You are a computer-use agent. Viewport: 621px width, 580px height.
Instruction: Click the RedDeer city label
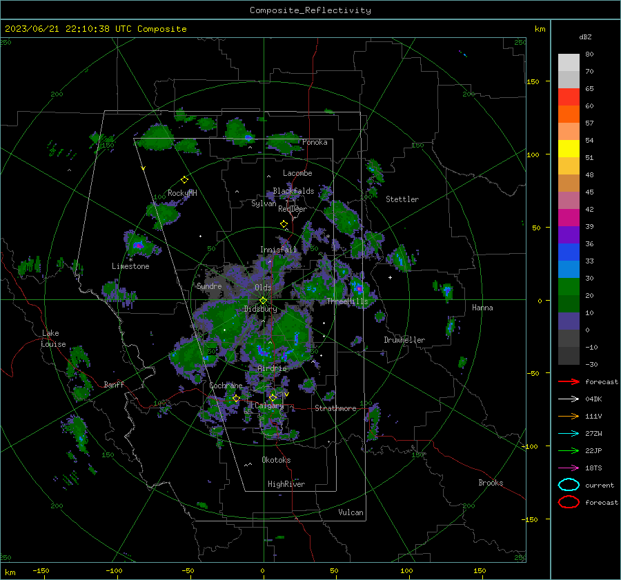[293, 209]
